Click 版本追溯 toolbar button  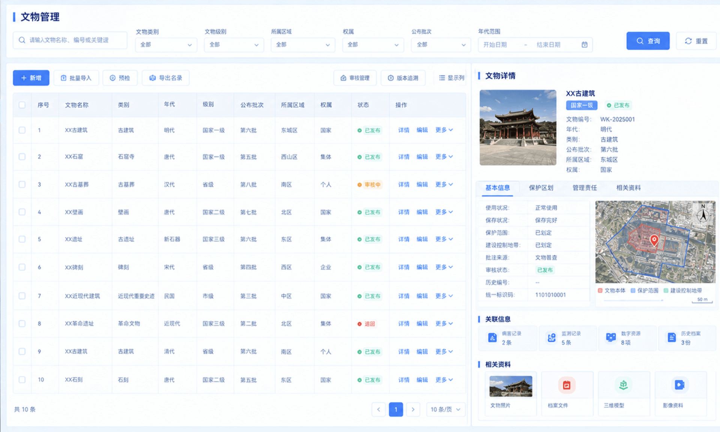click(403, 78)
